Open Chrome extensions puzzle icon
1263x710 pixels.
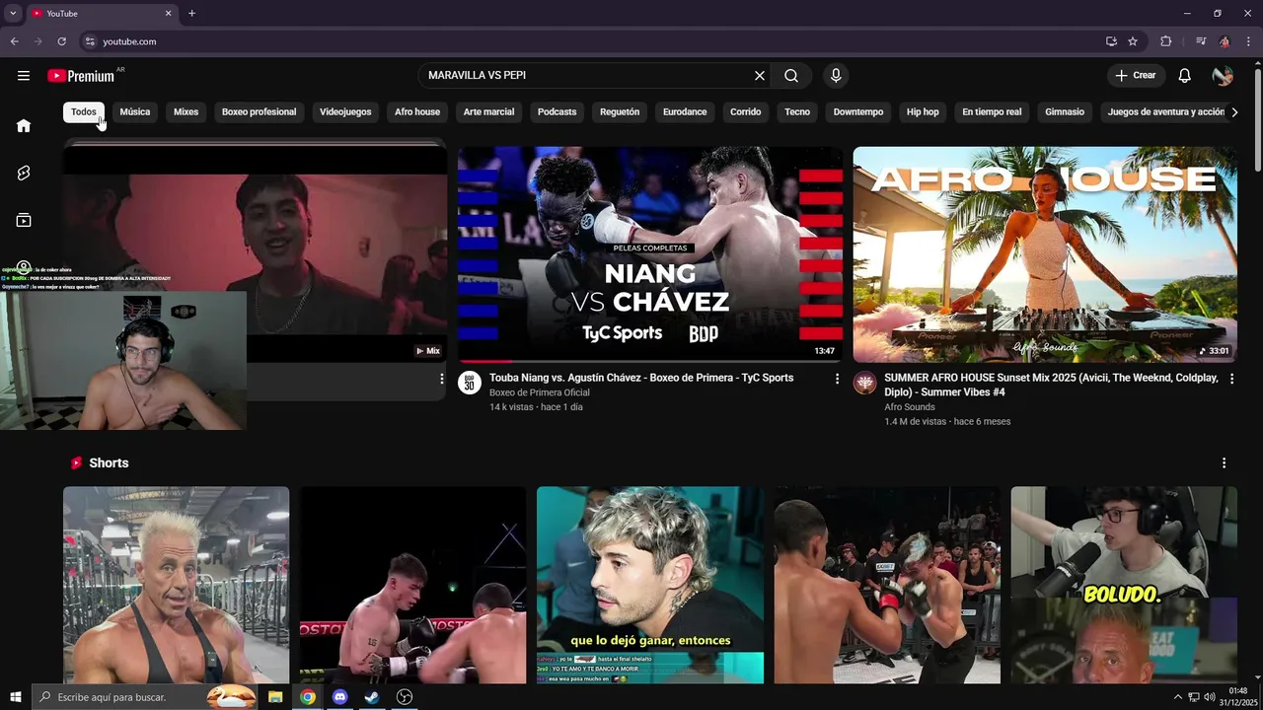point(1166,41)
